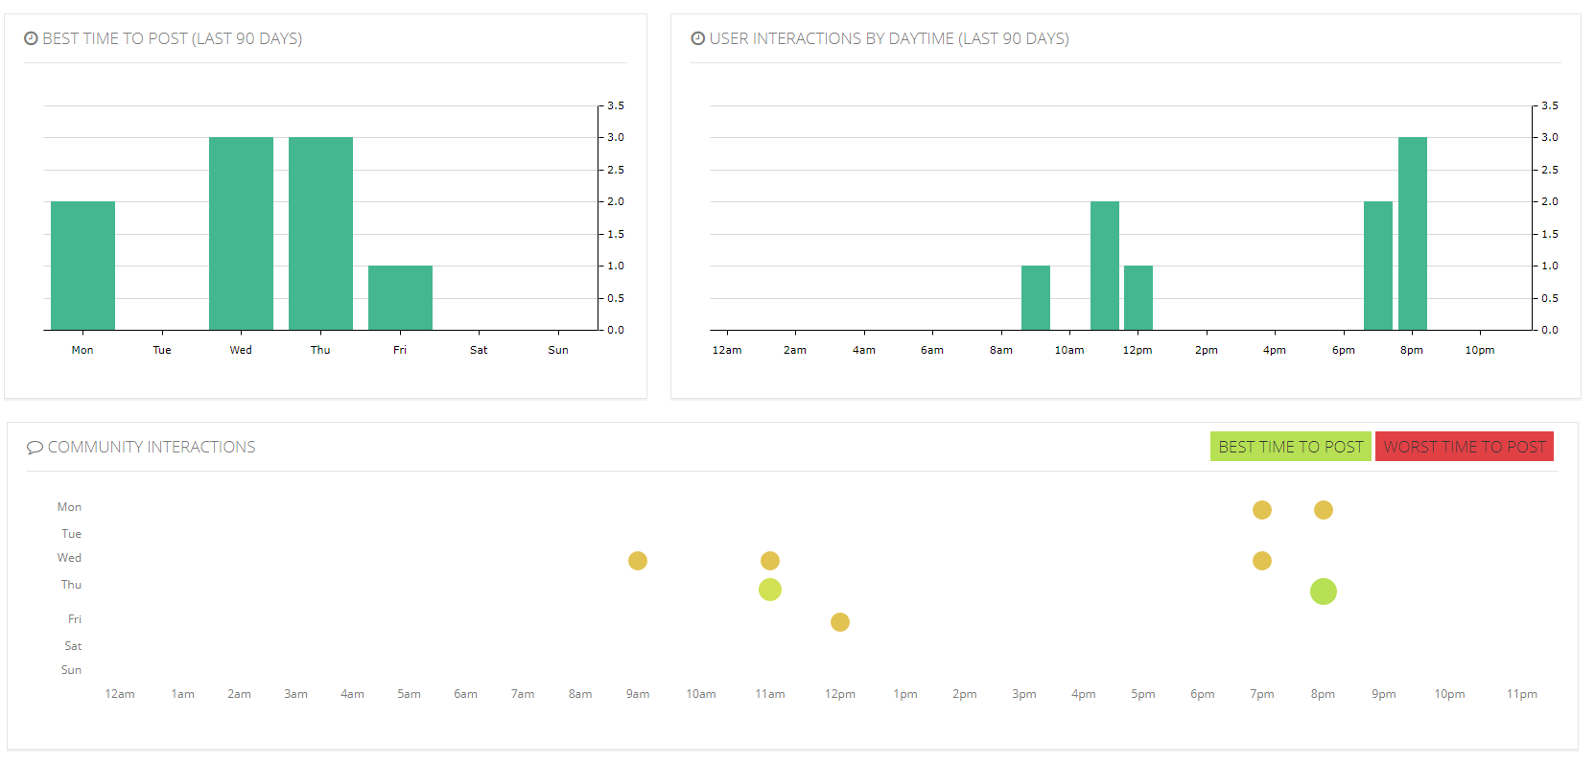The height and width of the screenshot is (765, 1595).
Task: Select the Wednesday 9am bubble
Action: [637, 561]
